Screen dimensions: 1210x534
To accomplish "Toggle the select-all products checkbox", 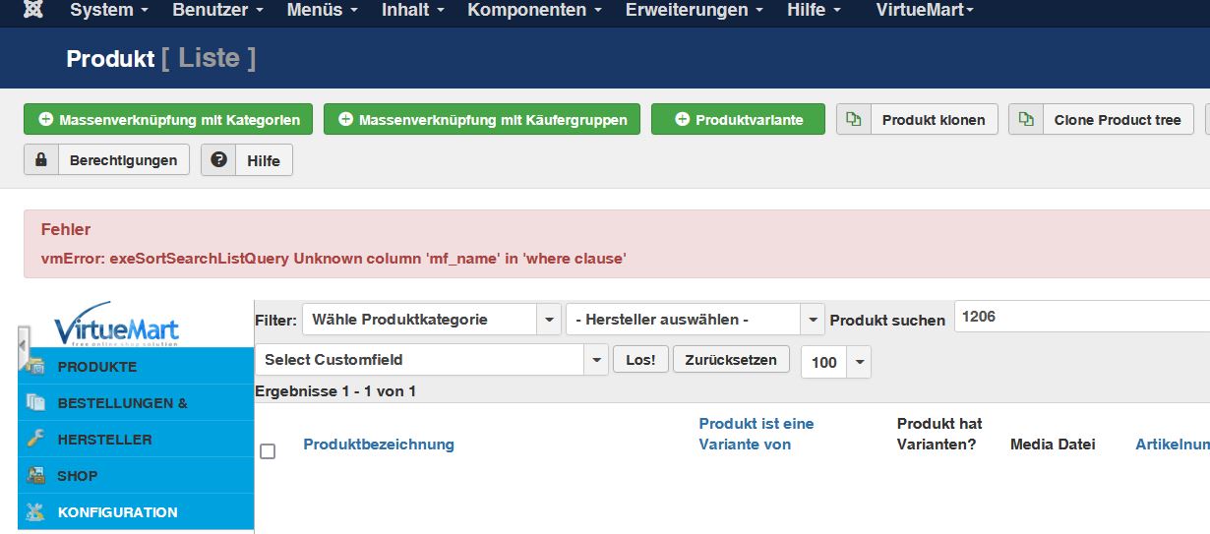I will click(x=268, y=451).
